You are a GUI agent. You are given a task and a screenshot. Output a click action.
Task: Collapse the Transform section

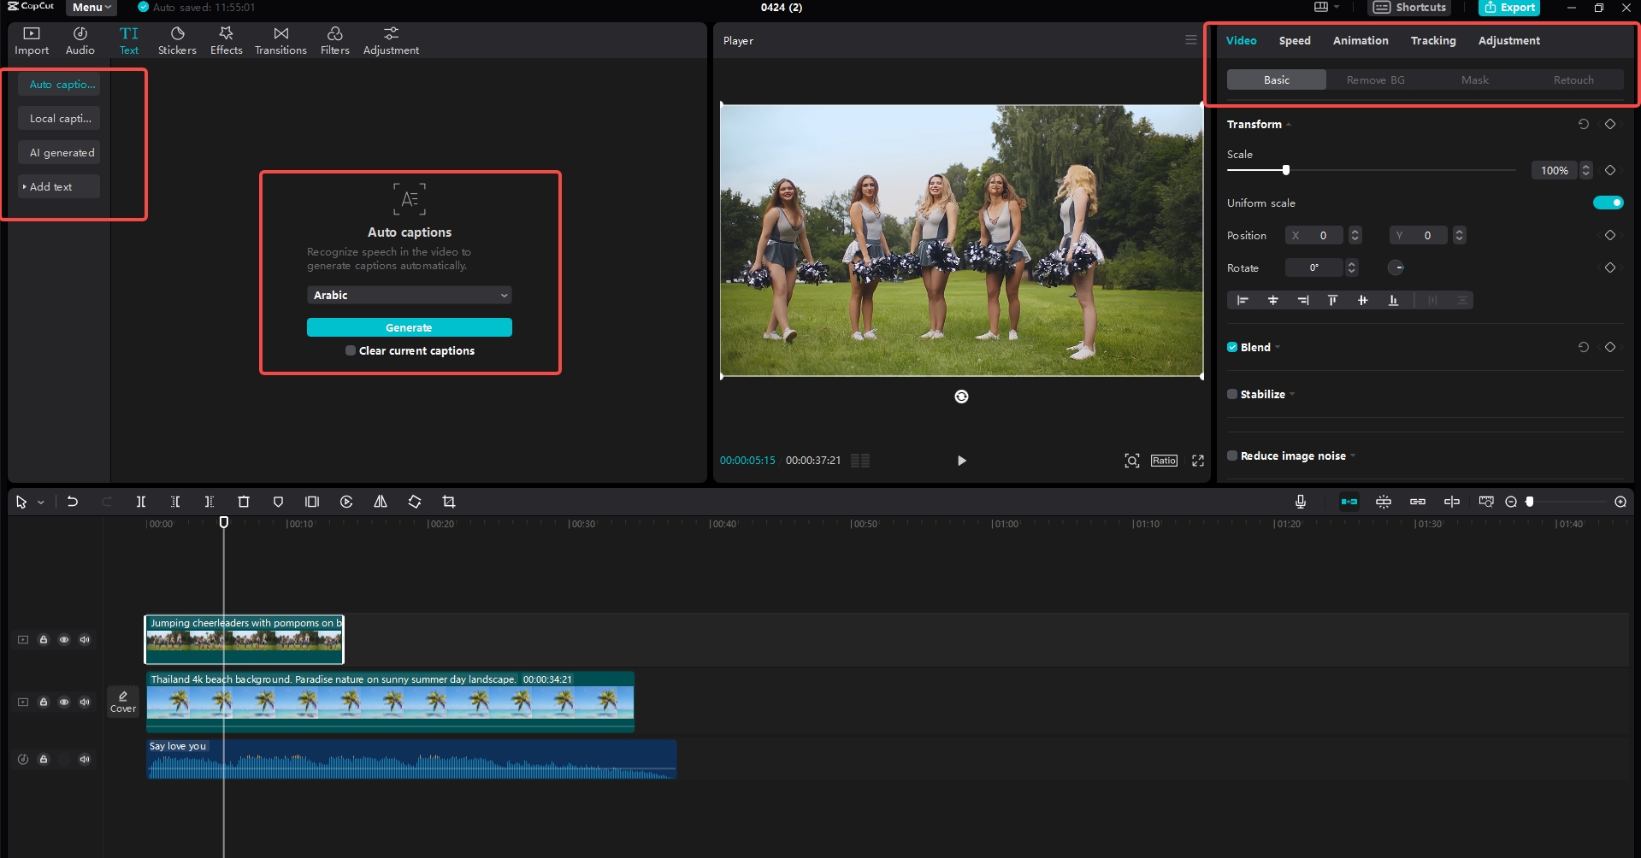click(x=1288, y=124)
